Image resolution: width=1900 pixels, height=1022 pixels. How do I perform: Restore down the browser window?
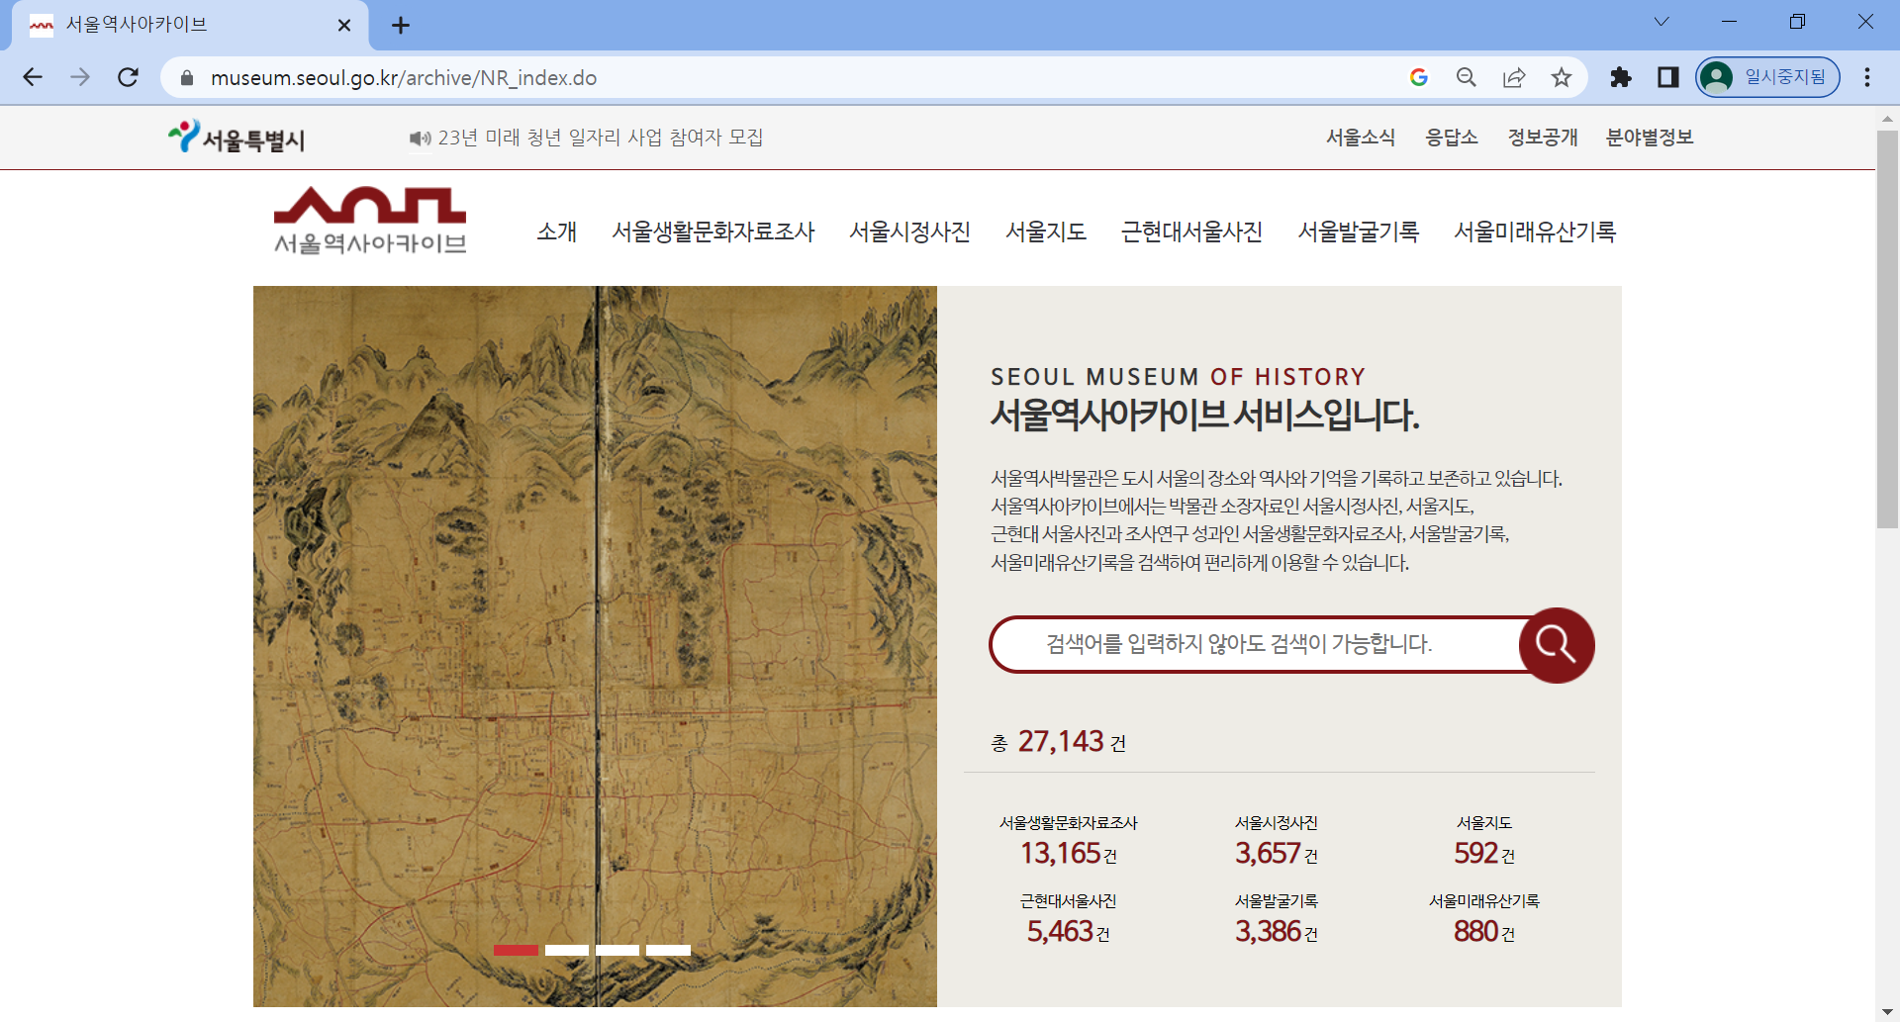click(x=1798, y=22)
